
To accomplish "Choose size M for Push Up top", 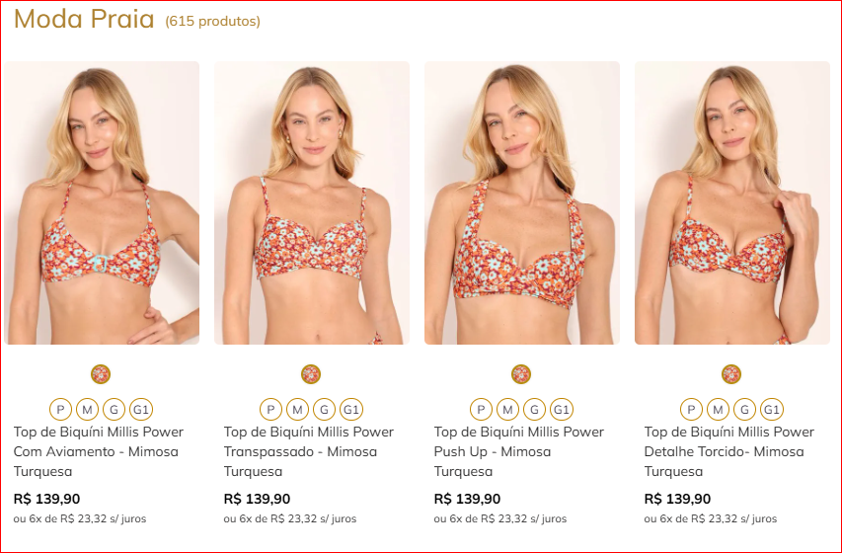I will point(507,409).
